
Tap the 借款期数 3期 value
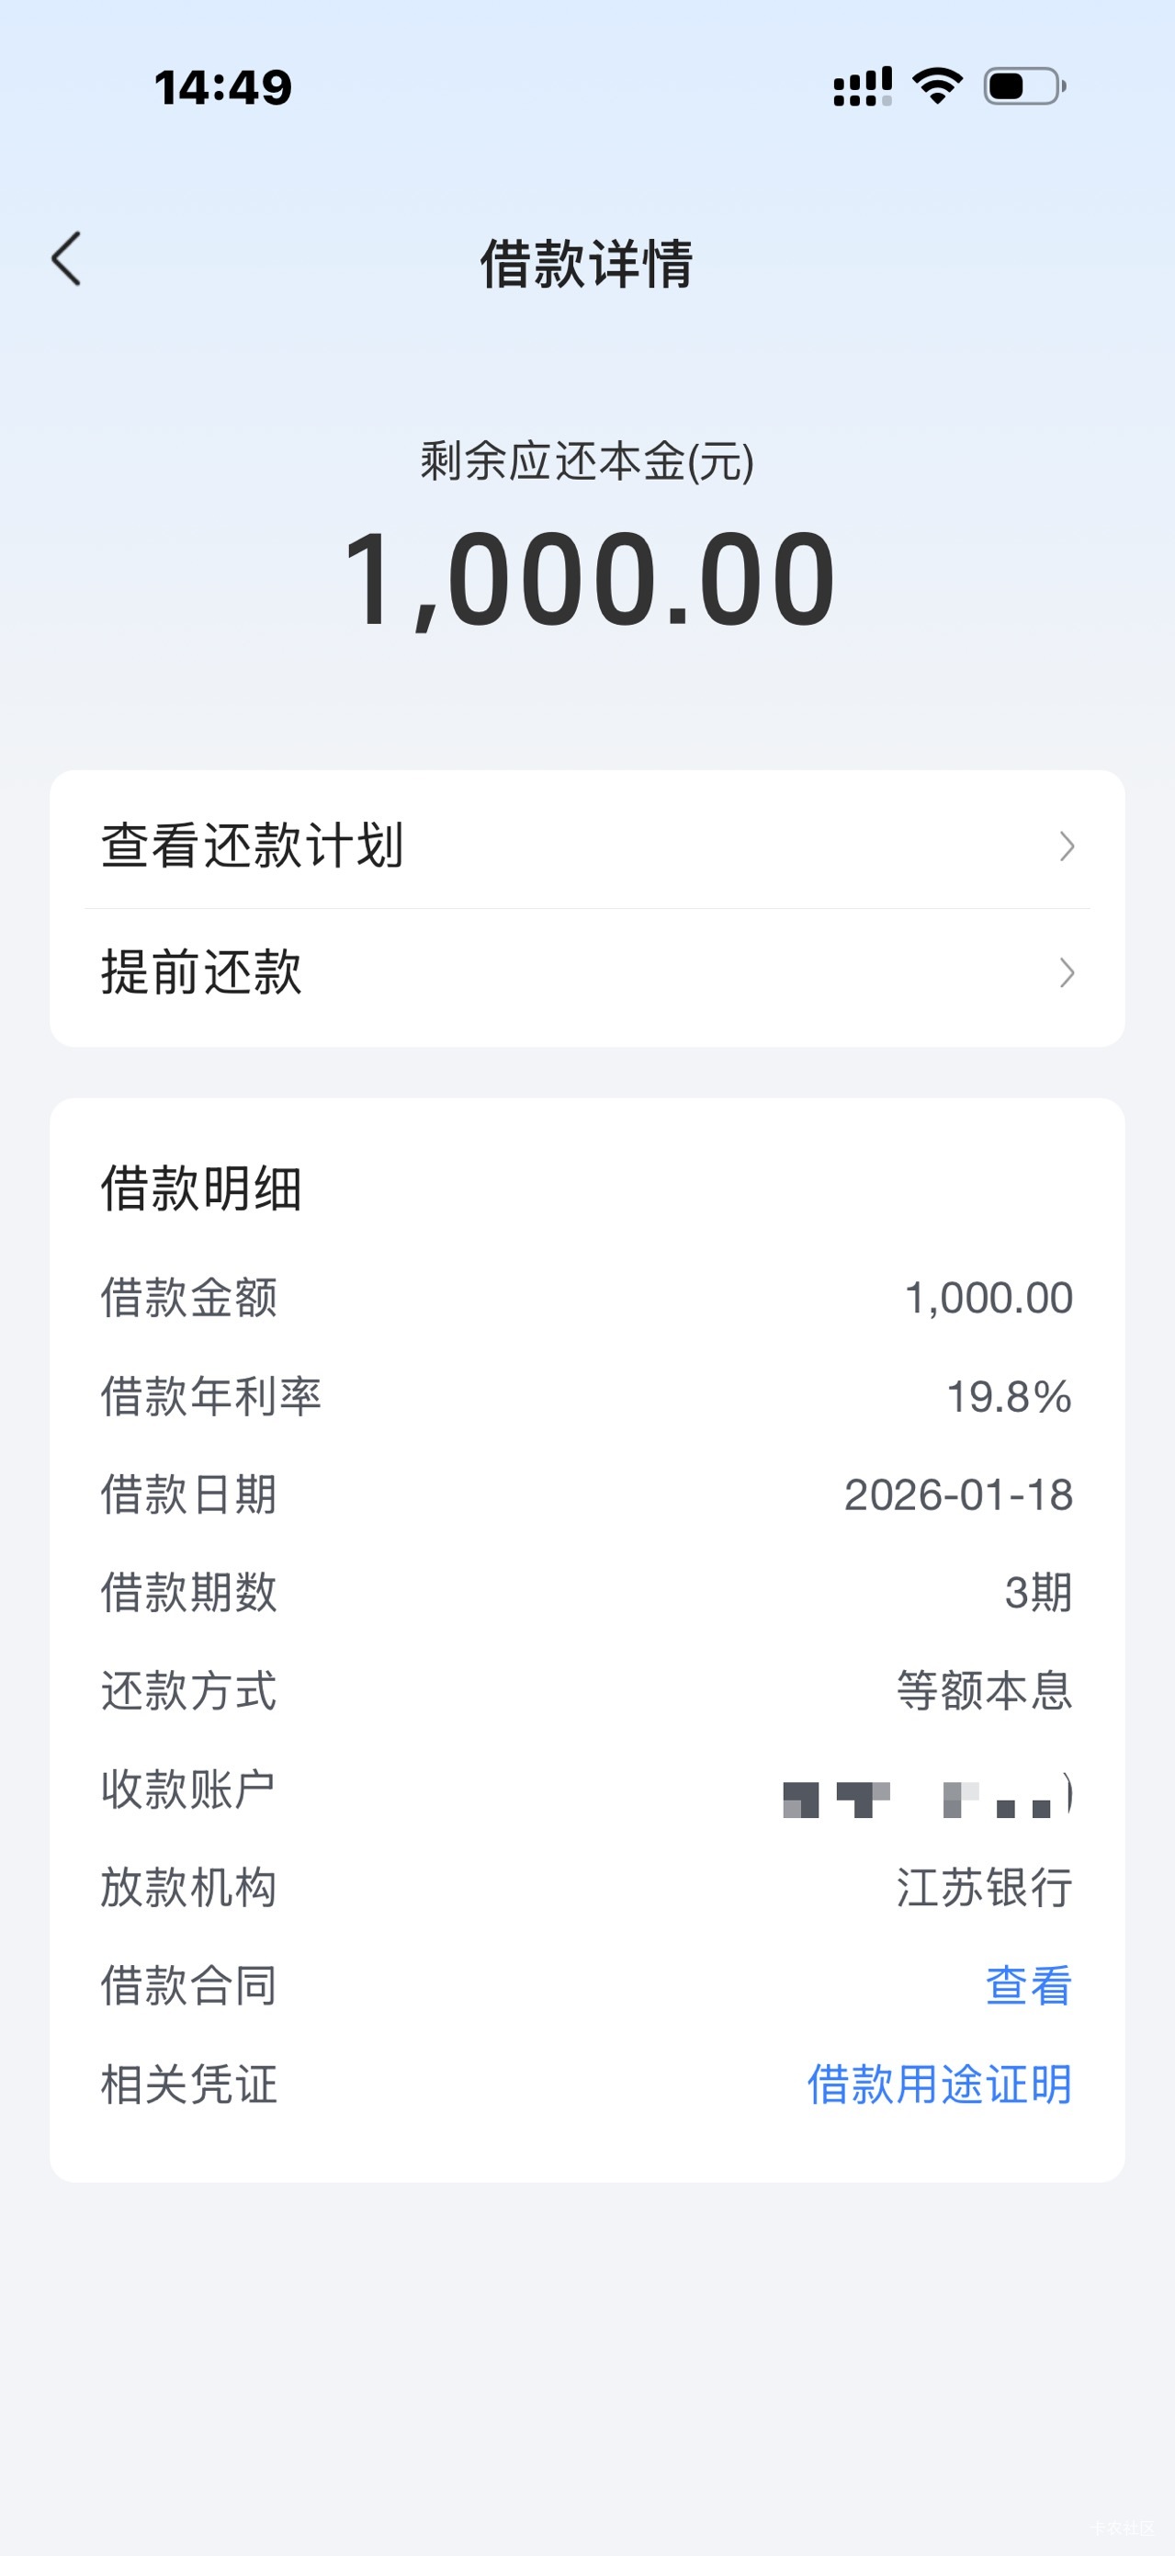coord(1038,1593)
